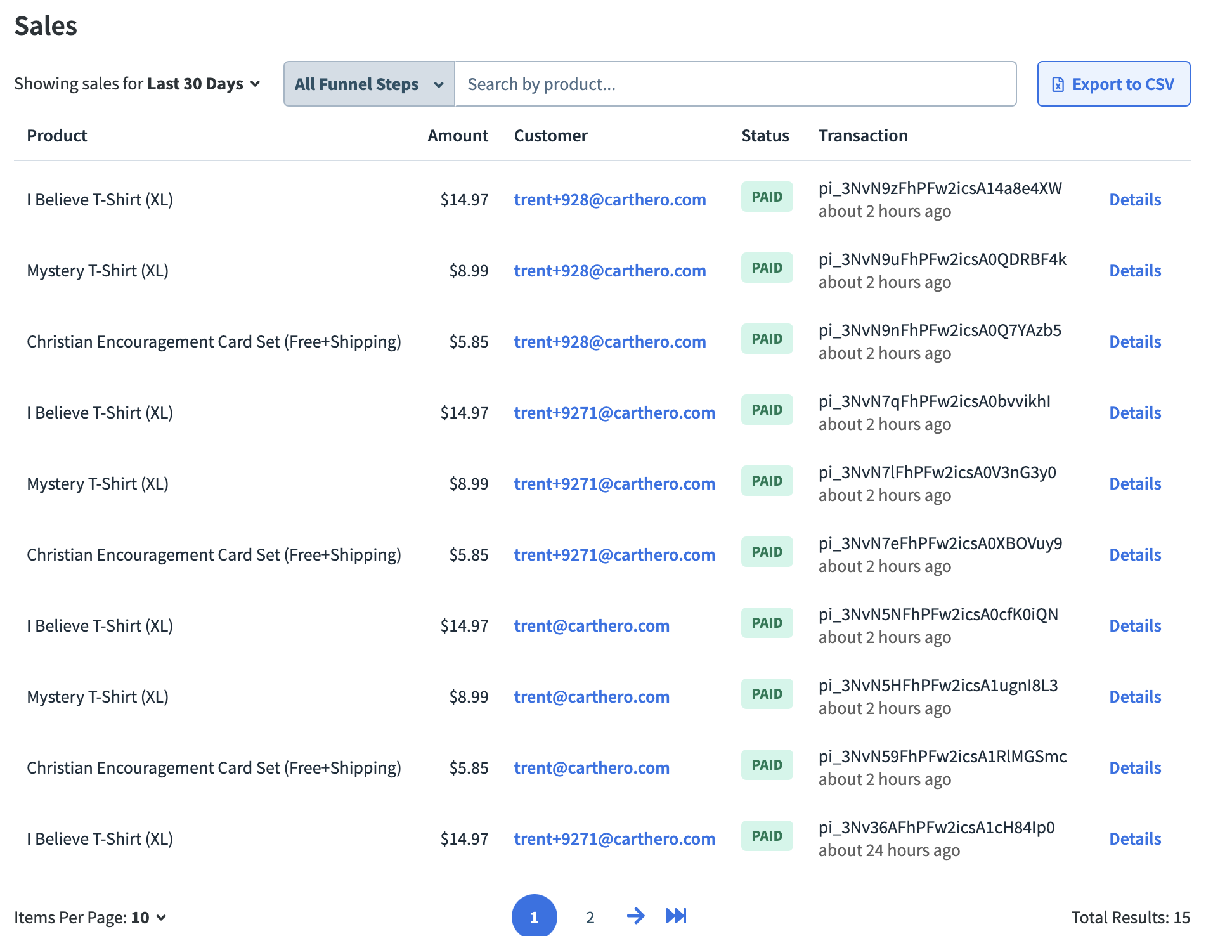Export sales to CSV
The image size is (1206, 936).
click(x=1113, y=84)
